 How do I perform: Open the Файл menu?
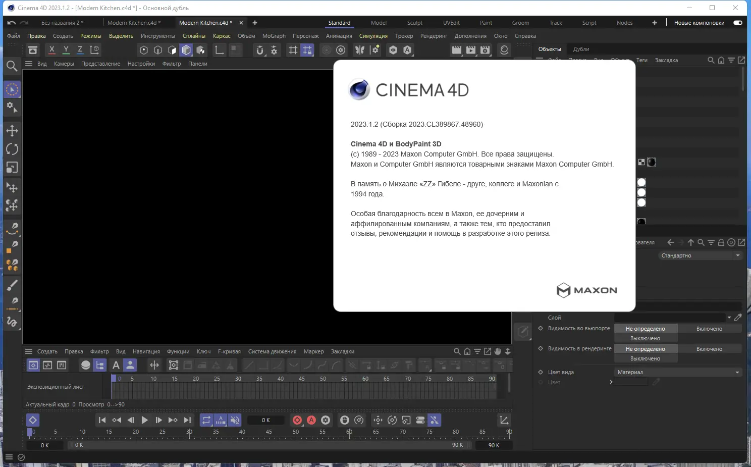coord(14,36)
